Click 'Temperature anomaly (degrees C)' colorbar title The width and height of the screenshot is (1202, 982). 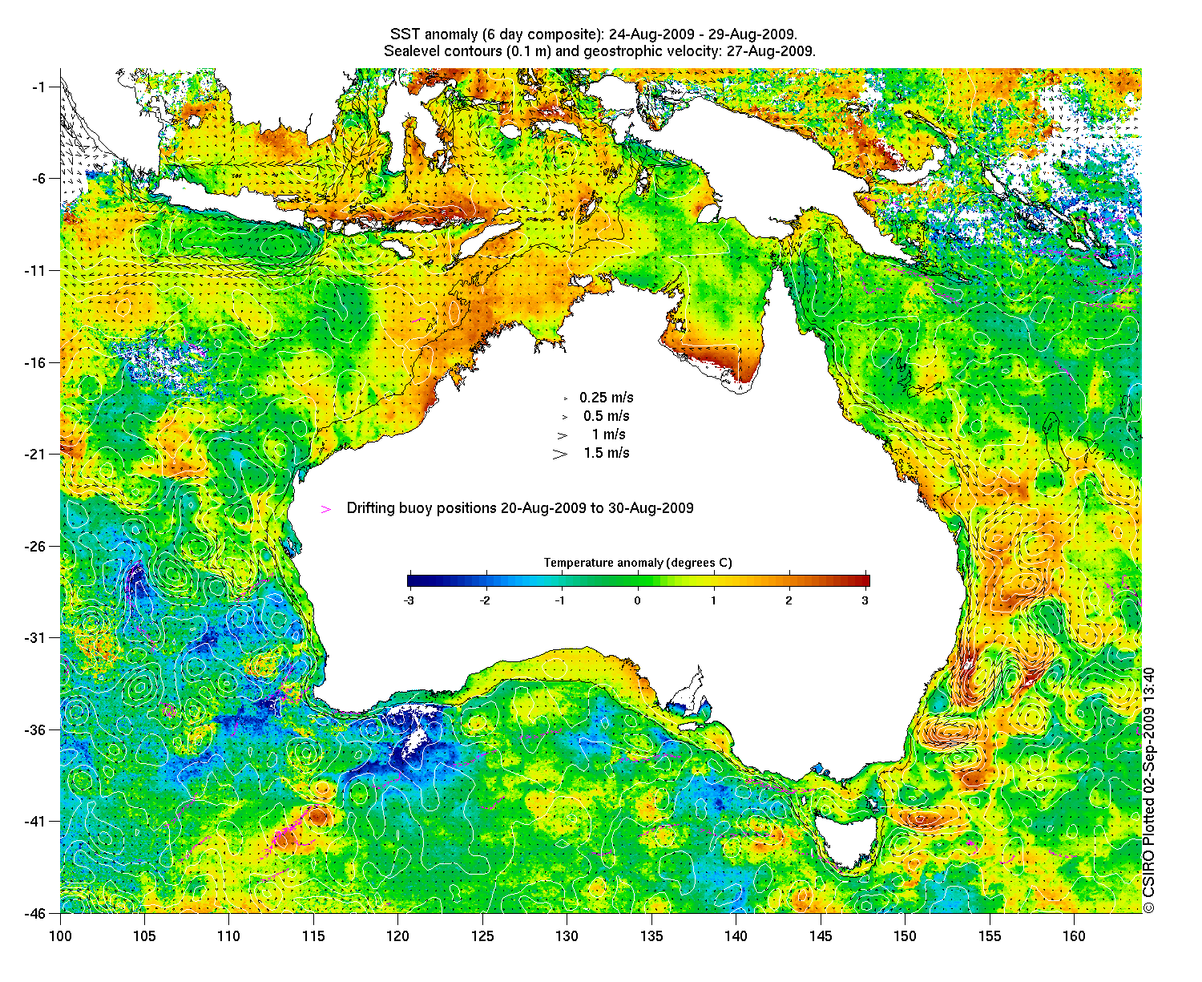638,563
